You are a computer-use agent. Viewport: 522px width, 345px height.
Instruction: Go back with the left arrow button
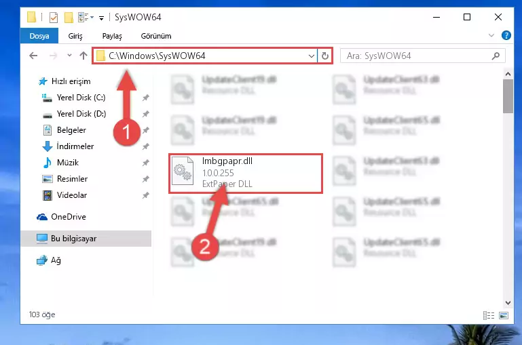tap(33, 56)
